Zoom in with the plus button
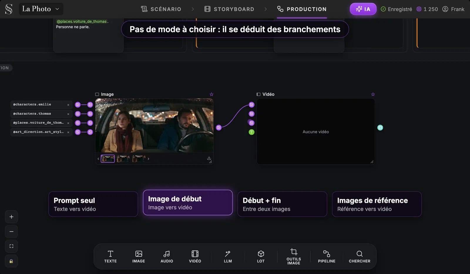Viewport: 470px width, 274px height. pos(11,217)
